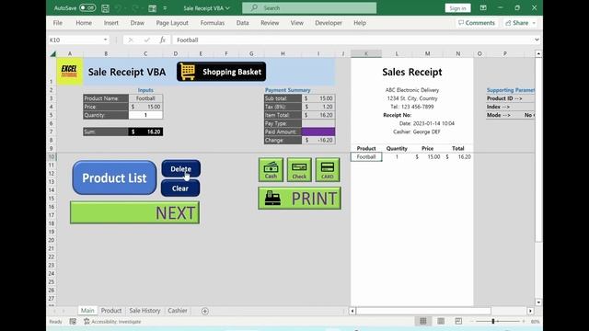Screen dimensions: 589x331
Task: Click the Search box in the title bar
Action: pyautogui.click(x=309, y=8)
